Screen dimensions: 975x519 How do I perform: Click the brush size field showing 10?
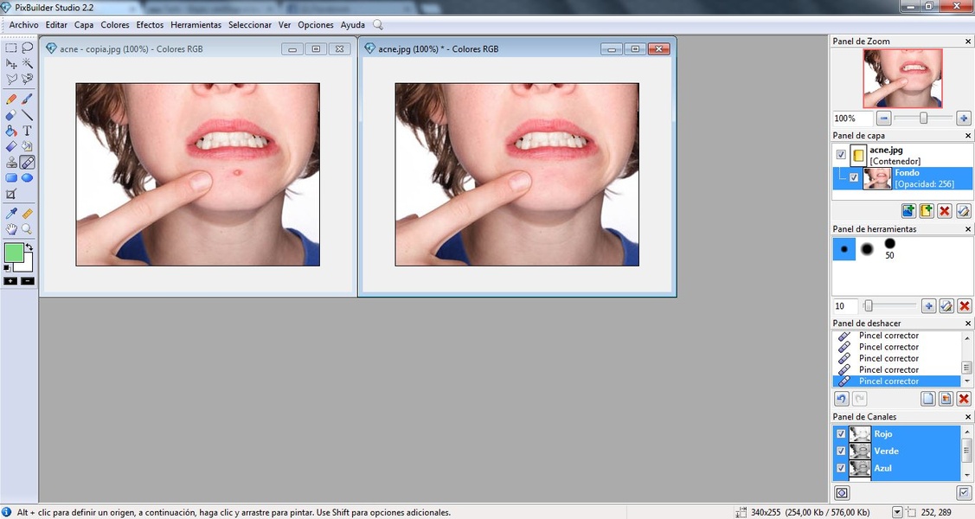click(x=844, y=306)
